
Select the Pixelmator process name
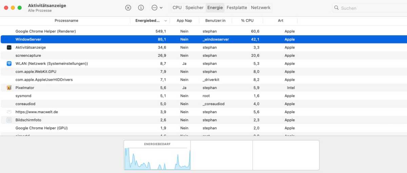(25, 88)
